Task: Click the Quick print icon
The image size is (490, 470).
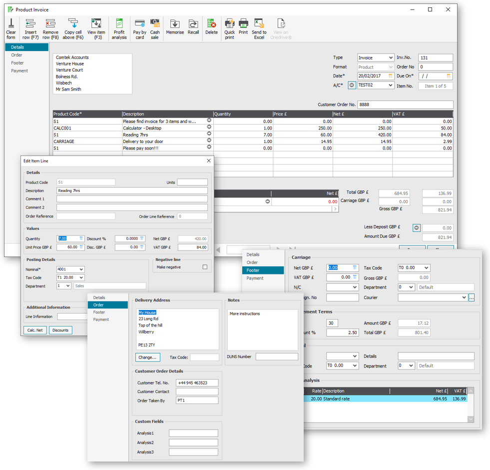Action: click(229, 29)
